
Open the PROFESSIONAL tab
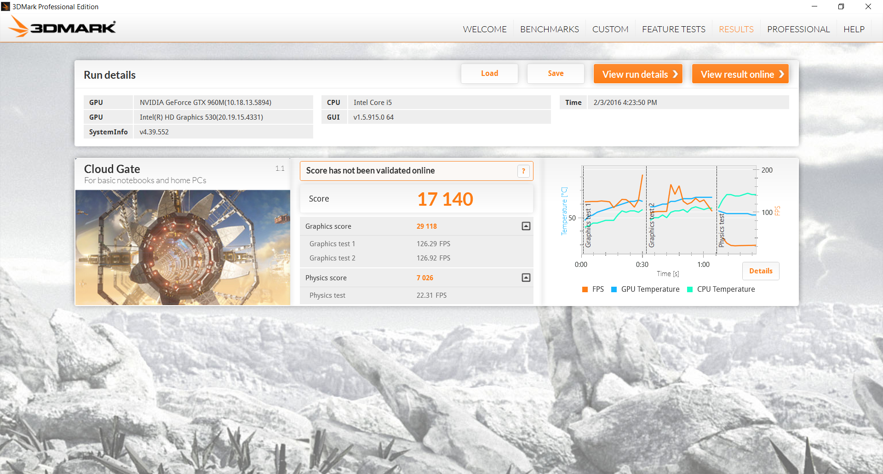coord(798,29)
